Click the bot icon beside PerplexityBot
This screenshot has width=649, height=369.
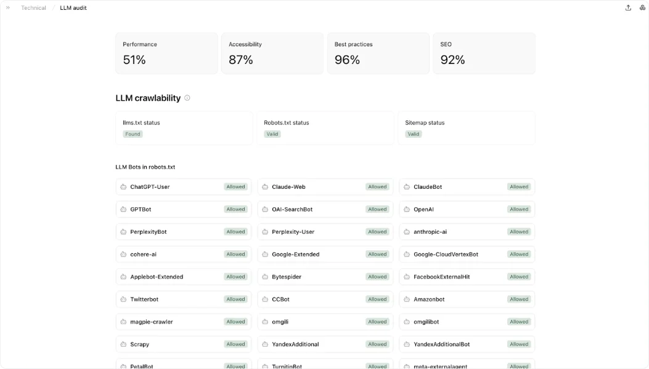click(123, 232)
